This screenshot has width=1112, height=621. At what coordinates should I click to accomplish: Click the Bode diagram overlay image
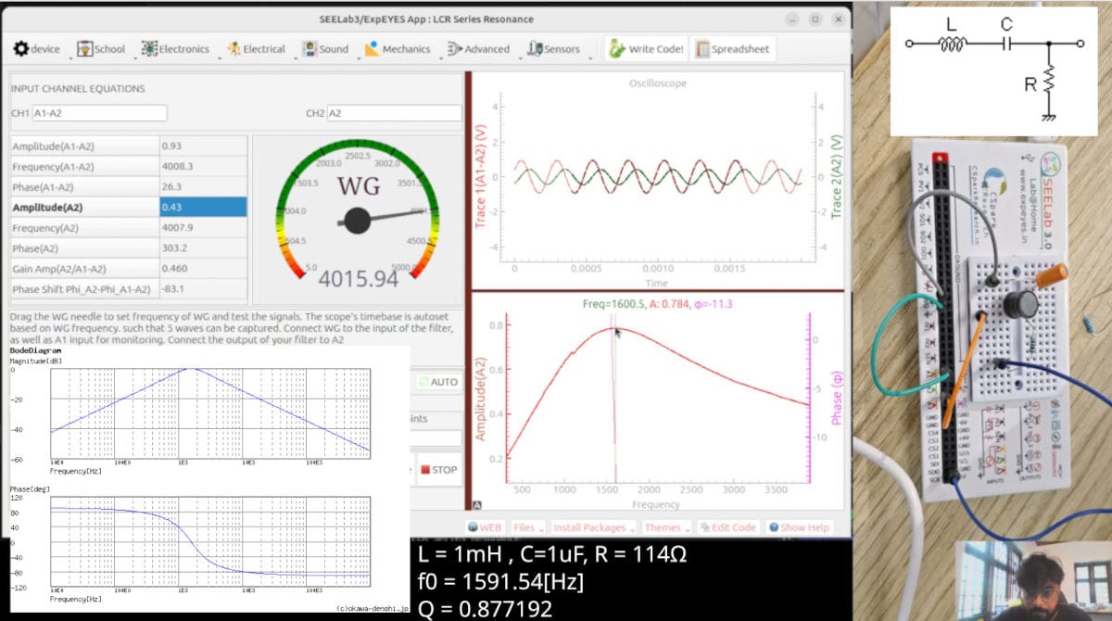click(209, 478)
